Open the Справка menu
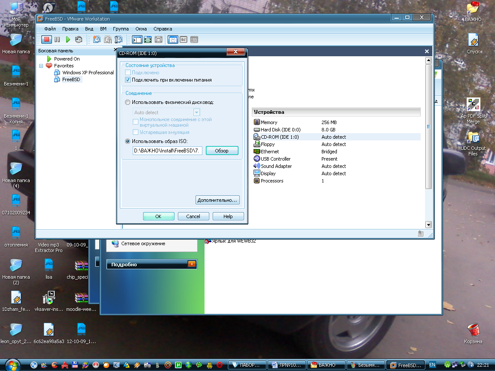The image size is (495, 371). pos(162,29)
